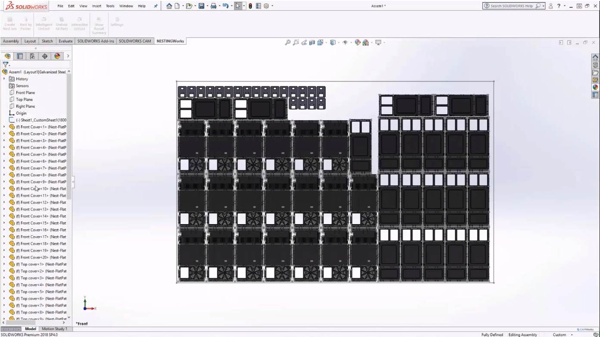Expand Front Cover<1> tree node arrow
Screen dimensions: 600x337
4,127
